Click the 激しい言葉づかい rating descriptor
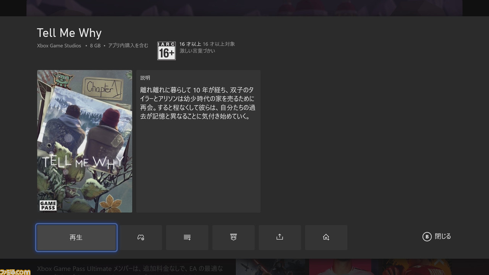 point(197,51)
